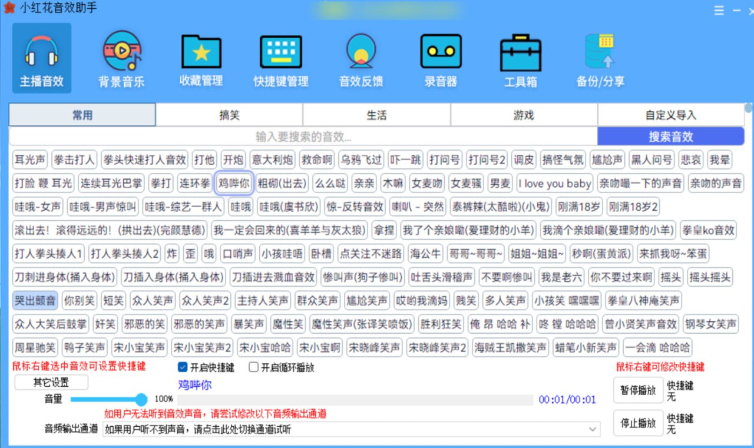
Task: Switch to the 搞笑 tab
Action: [x=229, y=114]
